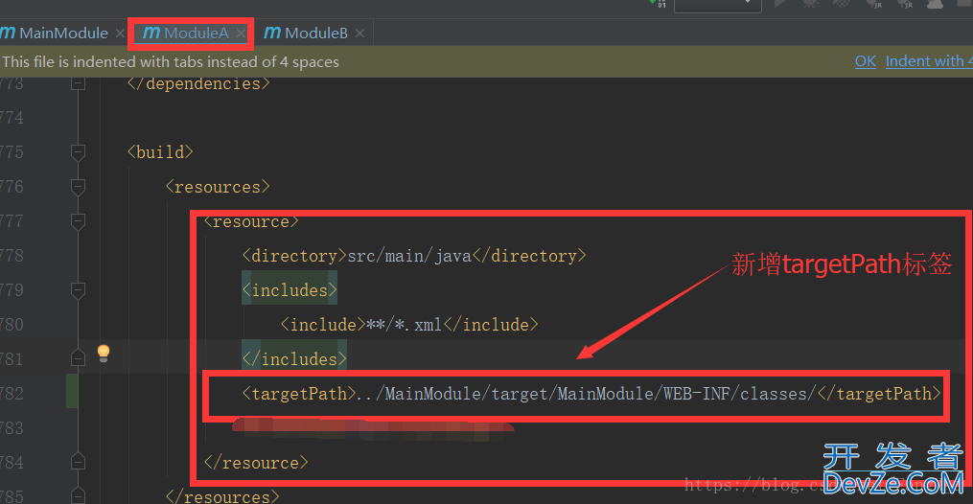The height and width of the screenshot is (504, 973).
Task: Click the Debug bug icon in the toolbar
Action: [810, 5]
